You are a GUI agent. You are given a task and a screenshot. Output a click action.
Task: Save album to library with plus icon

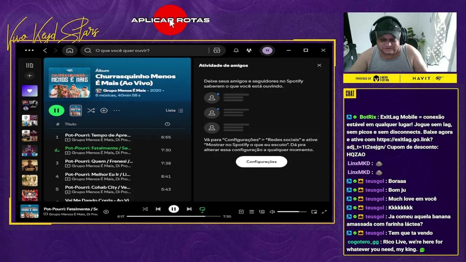point(104,110)
